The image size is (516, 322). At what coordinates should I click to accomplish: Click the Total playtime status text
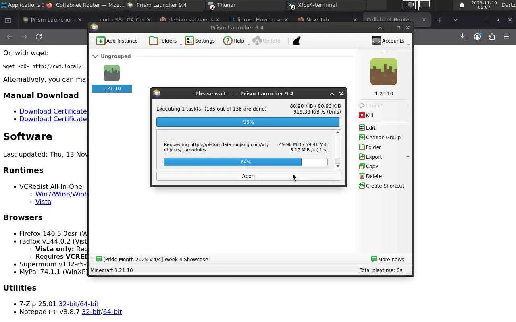(381, 270)
